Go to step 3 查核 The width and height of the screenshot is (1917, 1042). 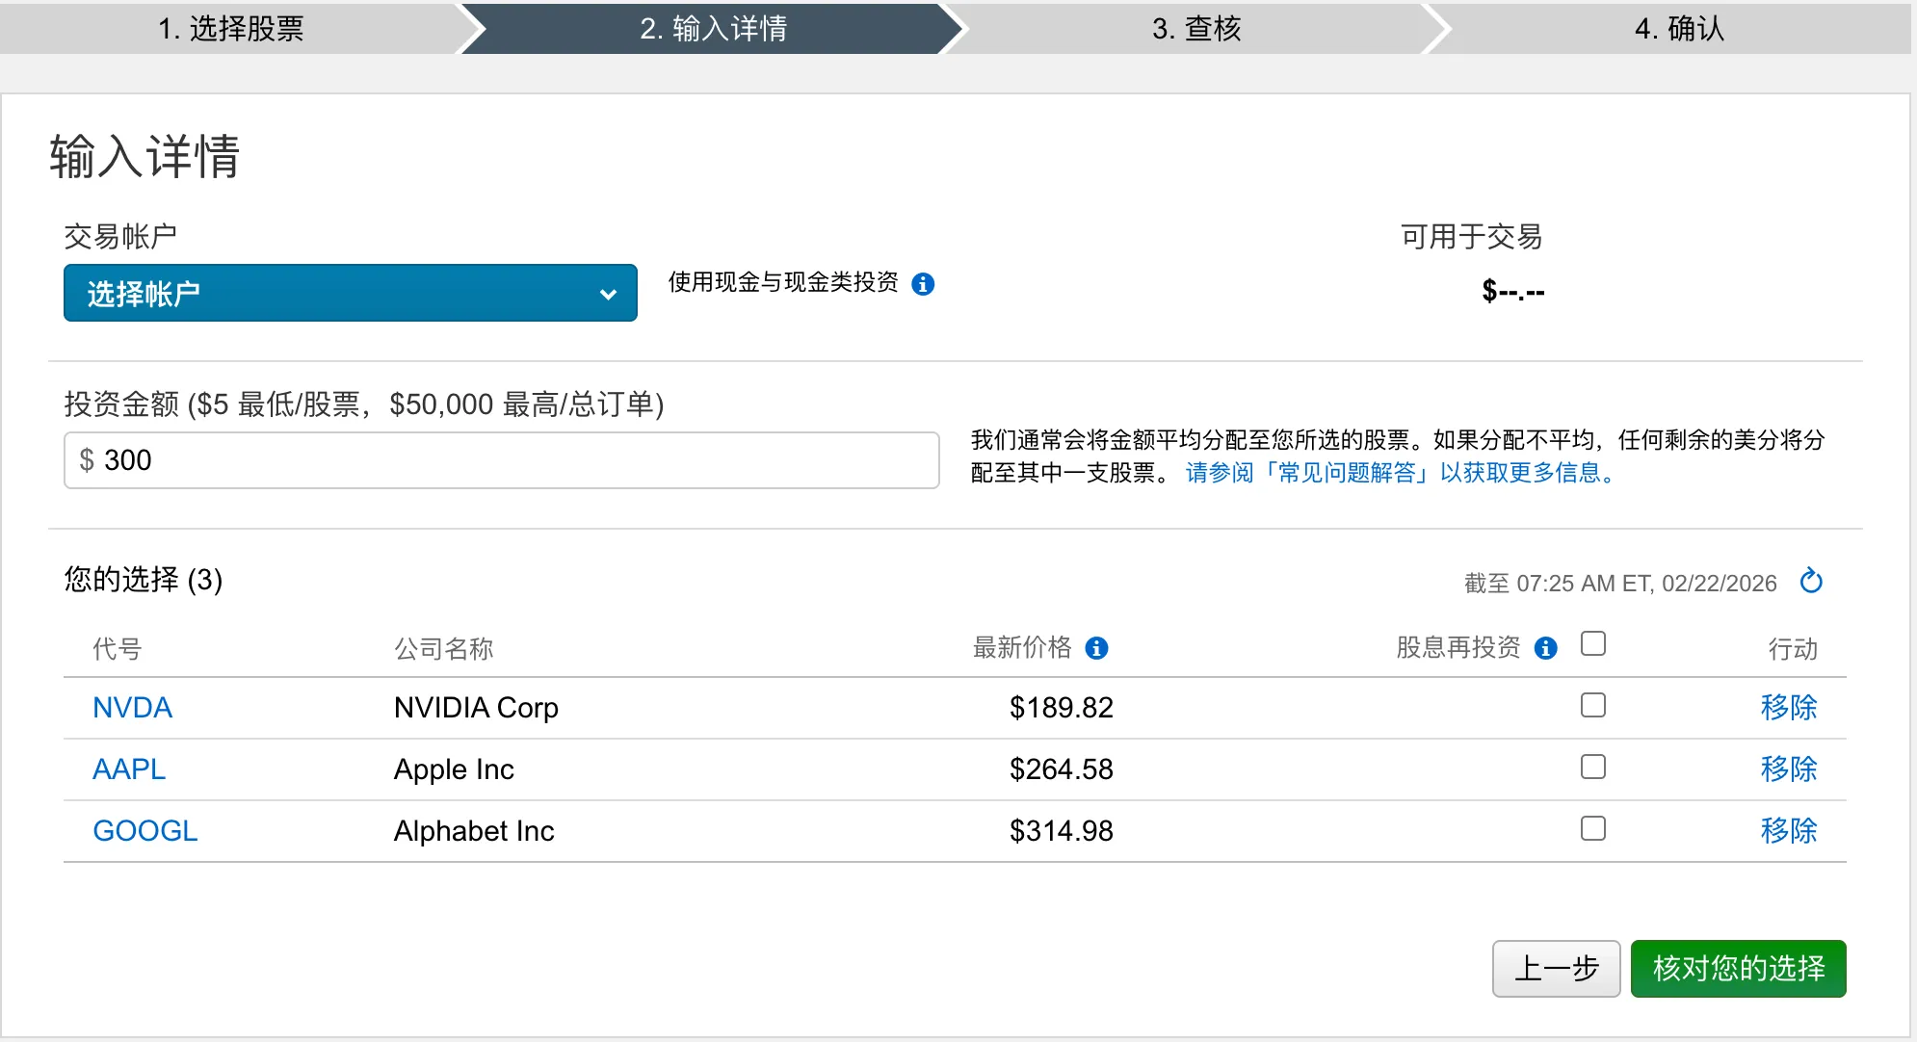[1196, 29]
